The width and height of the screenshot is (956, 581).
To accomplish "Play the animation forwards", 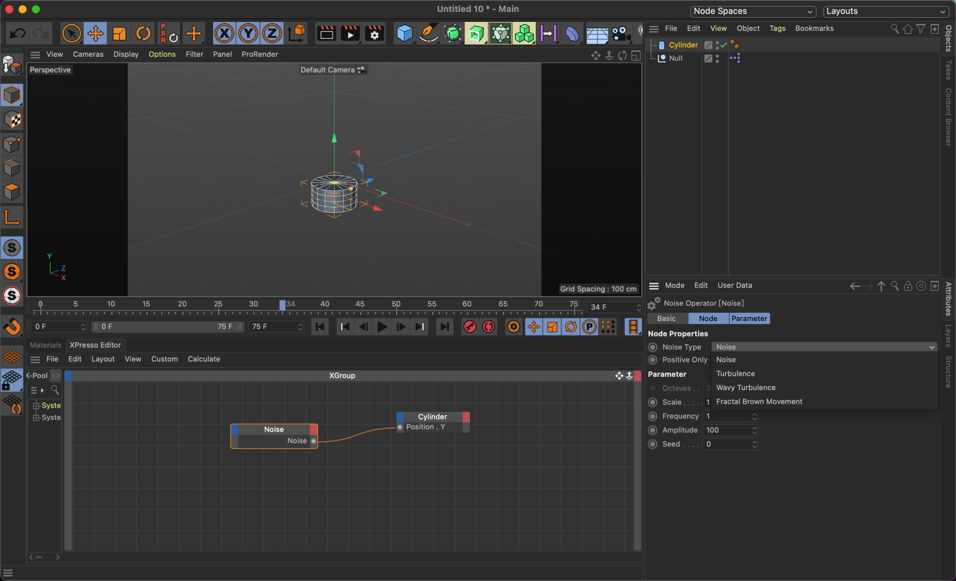I will point(382,327).
